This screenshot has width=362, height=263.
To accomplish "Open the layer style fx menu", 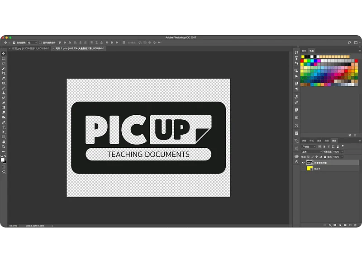I will click(x=329, y=225).
